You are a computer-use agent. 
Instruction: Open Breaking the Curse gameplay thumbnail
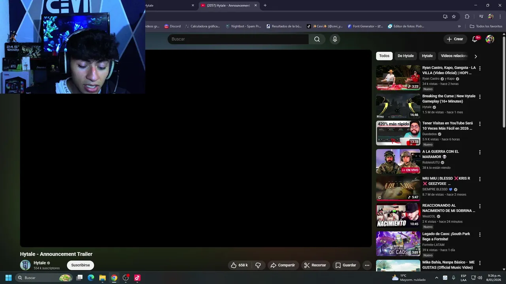pos(398,106)
